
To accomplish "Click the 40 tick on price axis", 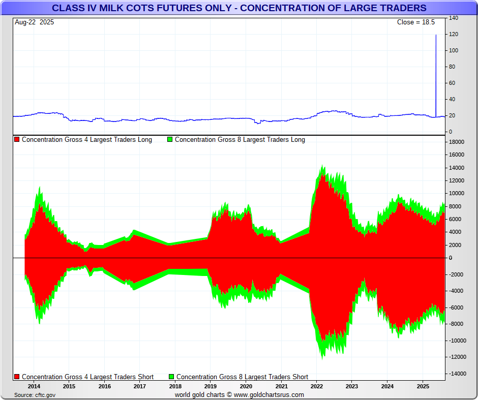I will [x=452, y=99].
